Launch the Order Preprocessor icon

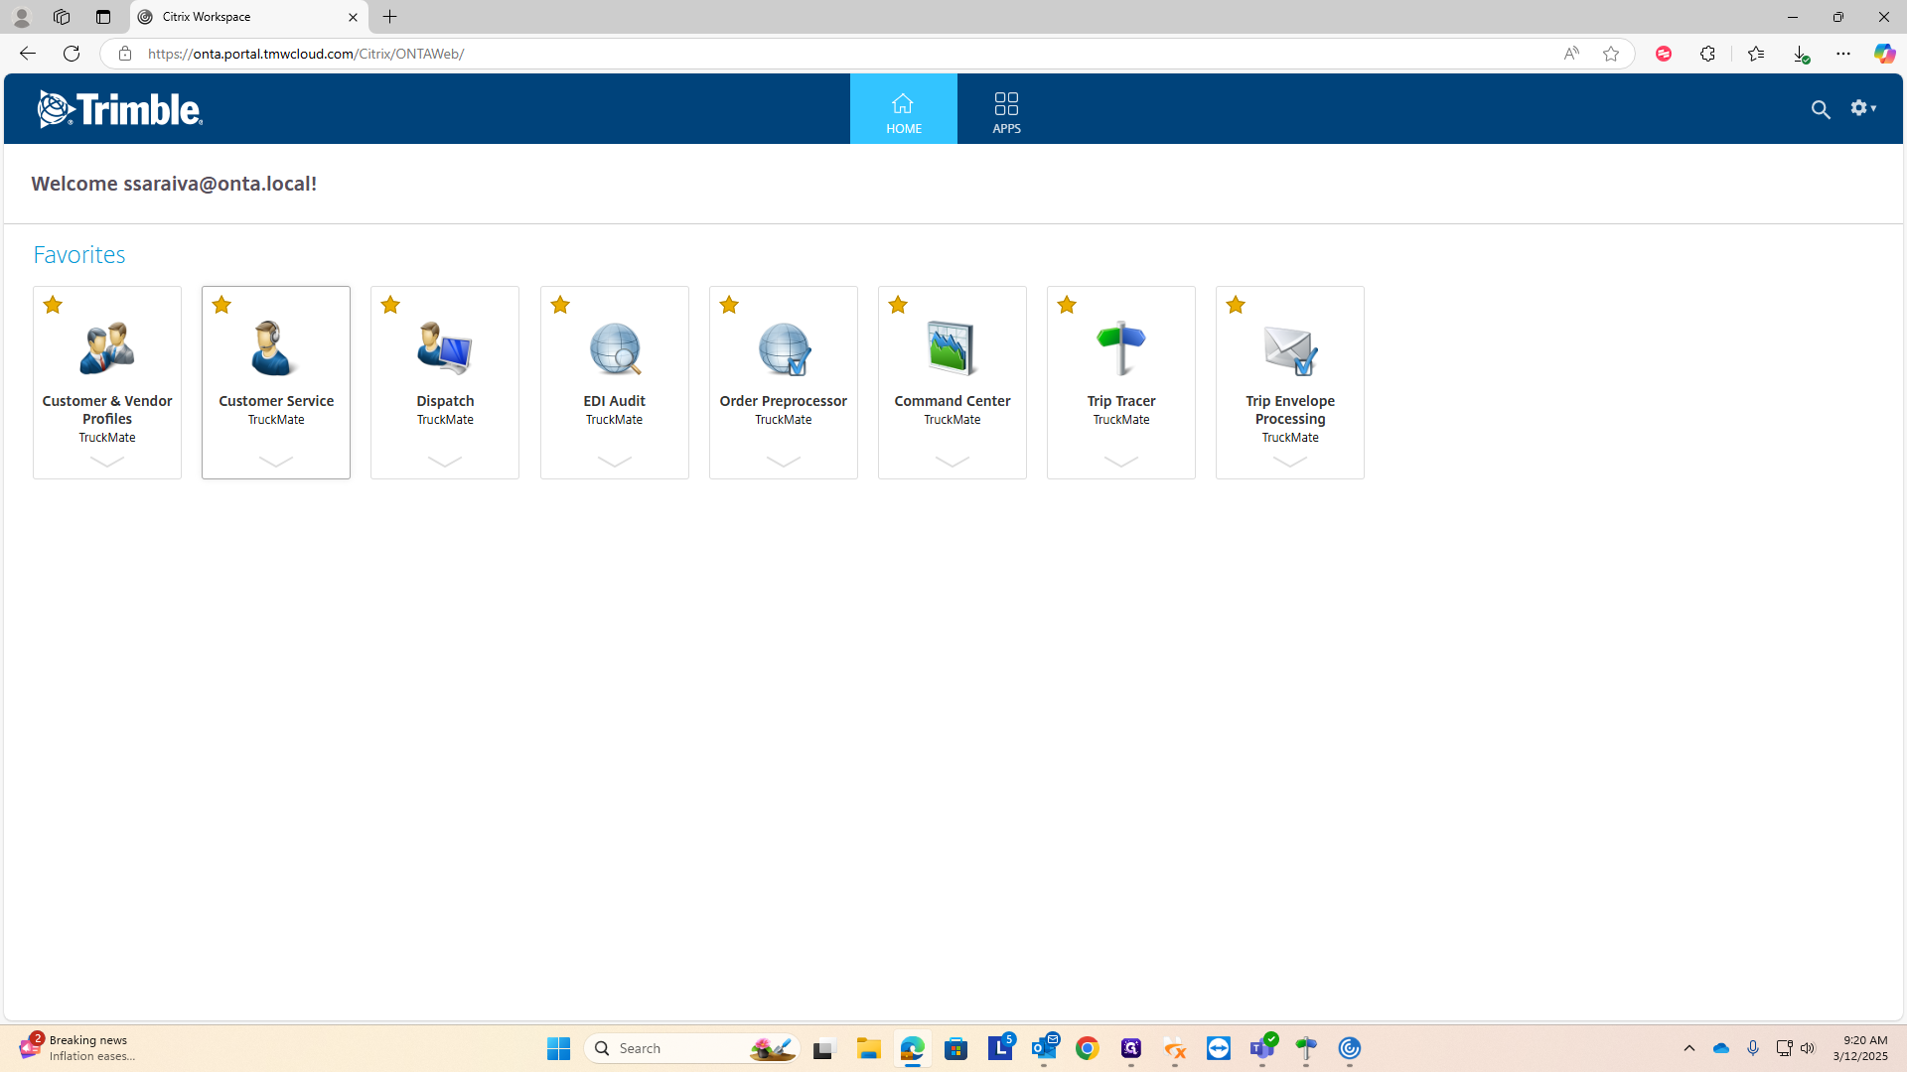tap(783, 348)
